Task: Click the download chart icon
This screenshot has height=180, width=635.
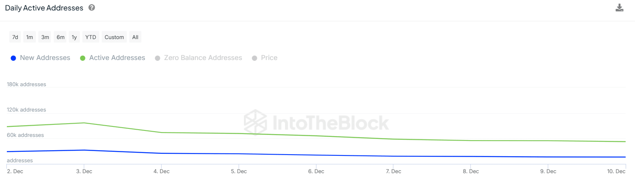Action: [619, 8]
